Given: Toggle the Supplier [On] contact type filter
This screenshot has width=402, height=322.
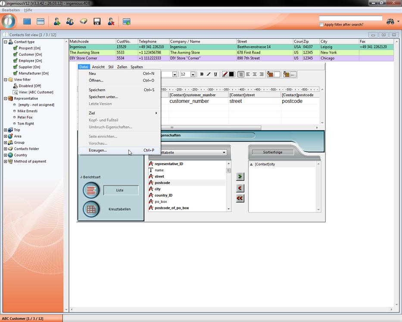Looking at the screenshot, I should pyautogui.click(x=16, y=67).
